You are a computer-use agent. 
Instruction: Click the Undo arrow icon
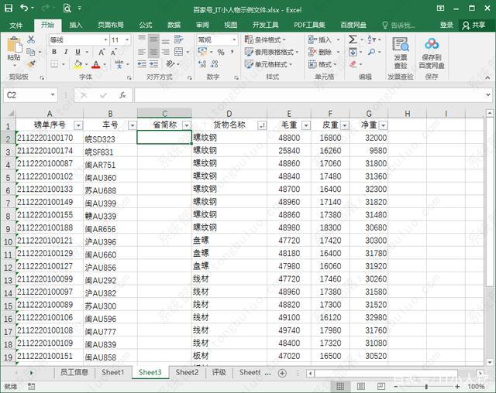tap(24, 8)
